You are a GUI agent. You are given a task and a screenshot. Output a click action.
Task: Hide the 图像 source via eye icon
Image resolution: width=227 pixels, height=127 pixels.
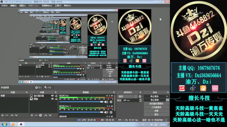[52, 99]
